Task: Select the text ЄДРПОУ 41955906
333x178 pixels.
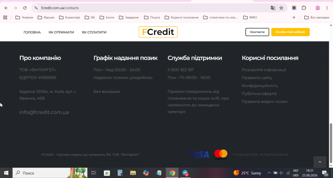Action: click(38, 78)
